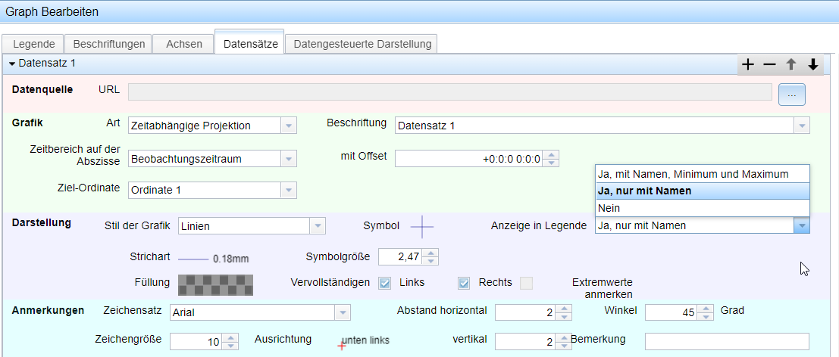Screen dimensions: 839x357
Task: Open the Beschriftungen tab
Action: [x=108, y=44]
